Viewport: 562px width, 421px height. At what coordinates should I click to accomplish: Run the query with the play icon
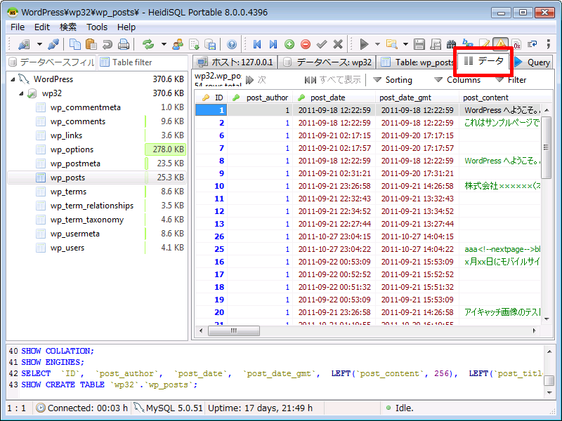[x=364, y=44]
